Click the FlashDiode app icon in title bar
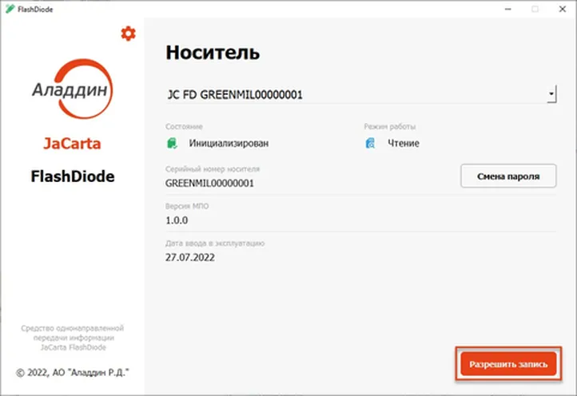Viewport: 577px width, 396px height. (10, 9)
